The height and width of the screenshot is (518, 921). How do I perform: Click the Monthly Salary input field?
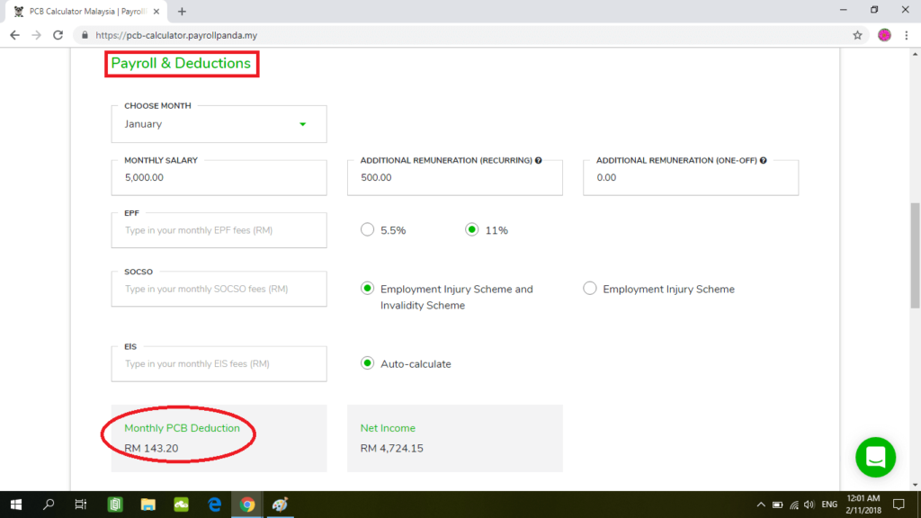click(219, 177)
